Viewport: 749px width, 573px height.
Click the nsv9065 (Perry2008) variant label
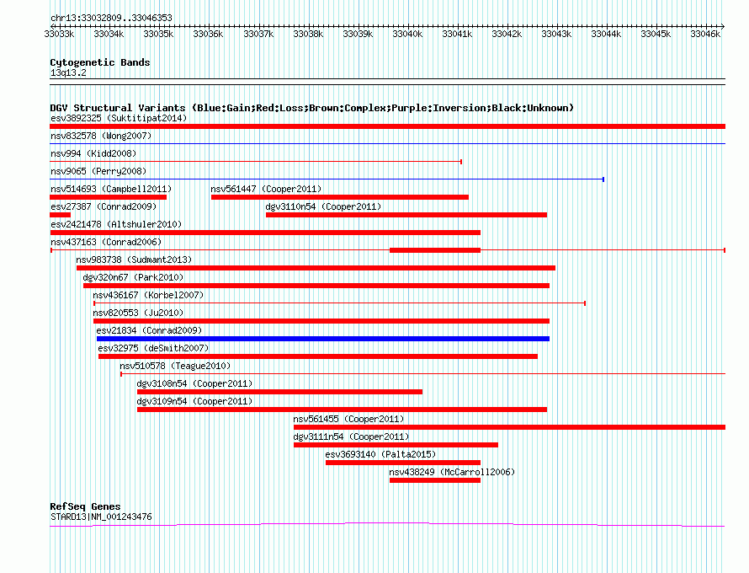pos(98,171)
